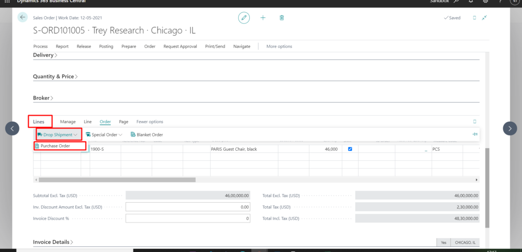This screenshot has width=522, height=252.
Task: Click Fewer options in Lines
Action: tap(150, 122)
